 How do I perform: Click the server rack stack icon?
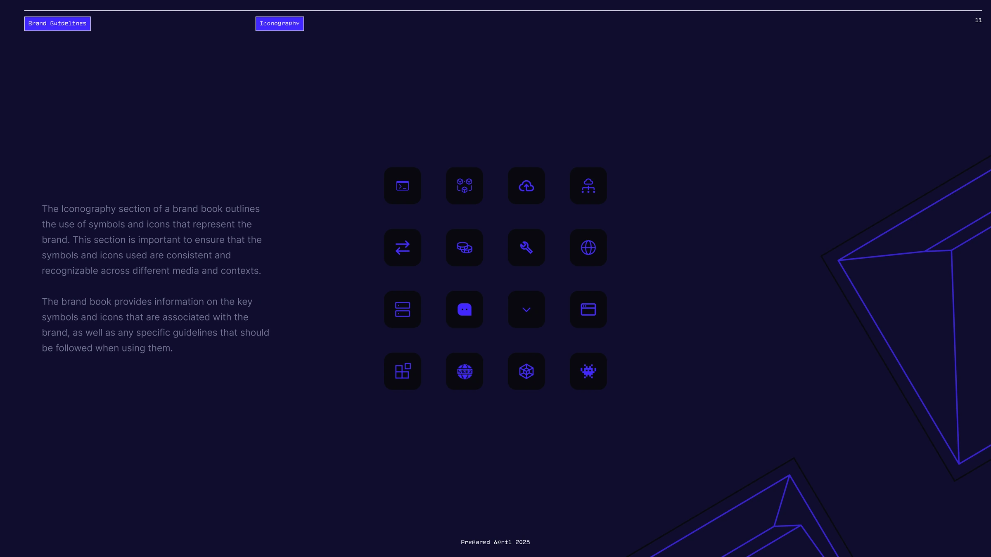point(403,309)
